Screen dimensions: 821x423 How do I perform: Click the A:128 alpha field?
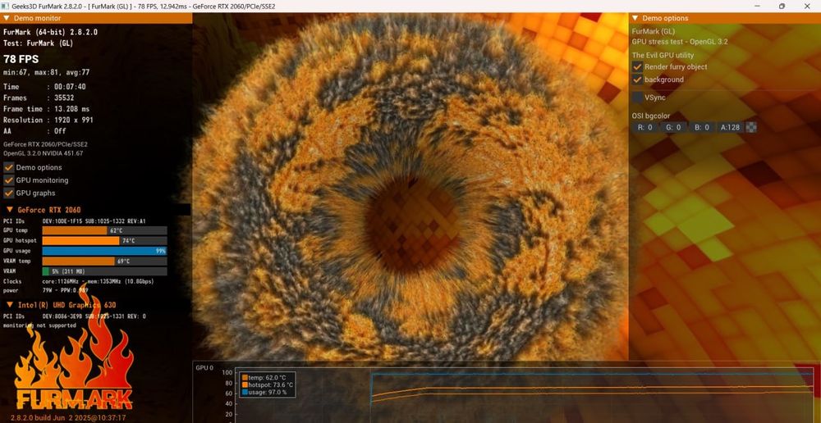pyautogui.click(x=730, y=127)
